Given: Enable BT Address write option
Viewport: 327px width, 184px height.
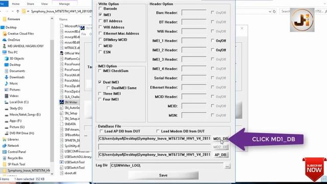Looking at the screenshot, I should 100,21.
